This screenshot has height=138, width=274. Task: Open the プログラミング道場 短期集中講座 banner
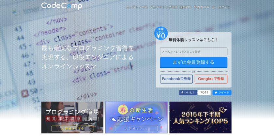72,117
